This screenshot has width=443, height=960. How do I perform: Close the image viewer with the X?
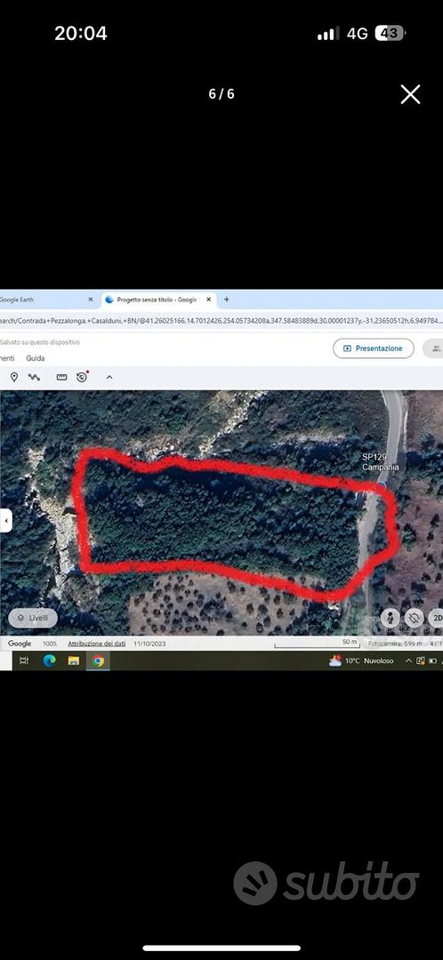pyautogui.click(x=410, y=94)
